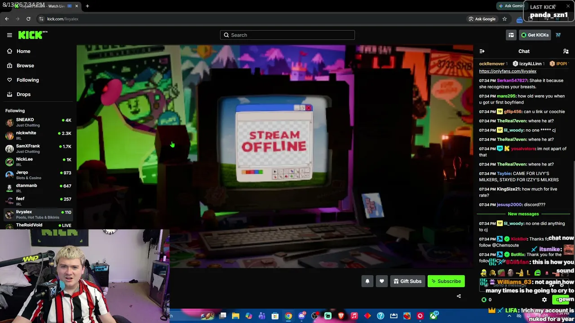Click the Get KICKs button

point(535,35)
